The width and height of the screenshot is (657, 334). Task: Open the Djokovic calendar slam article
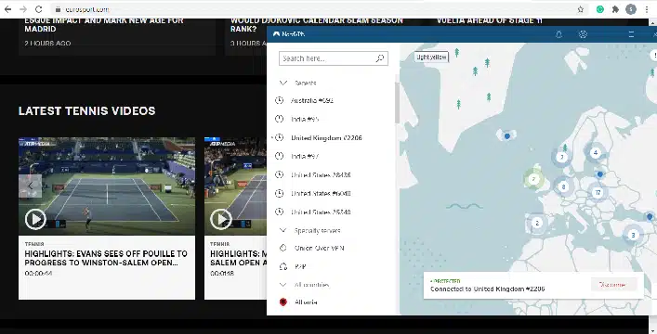[316, 24]
